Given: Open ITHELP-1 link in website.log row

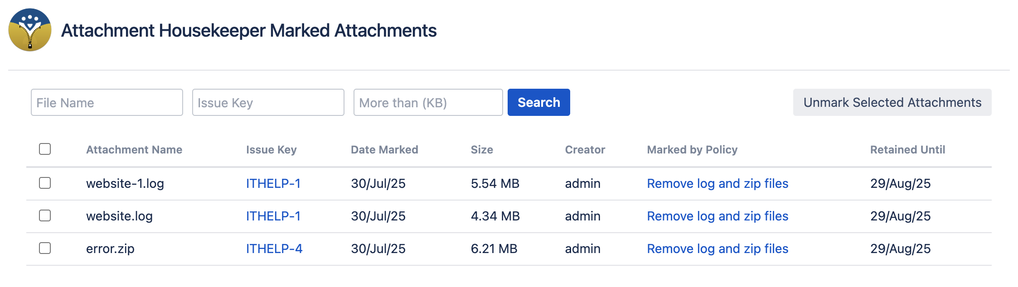Looking at the screenshot, I should (x=273, y=216).
